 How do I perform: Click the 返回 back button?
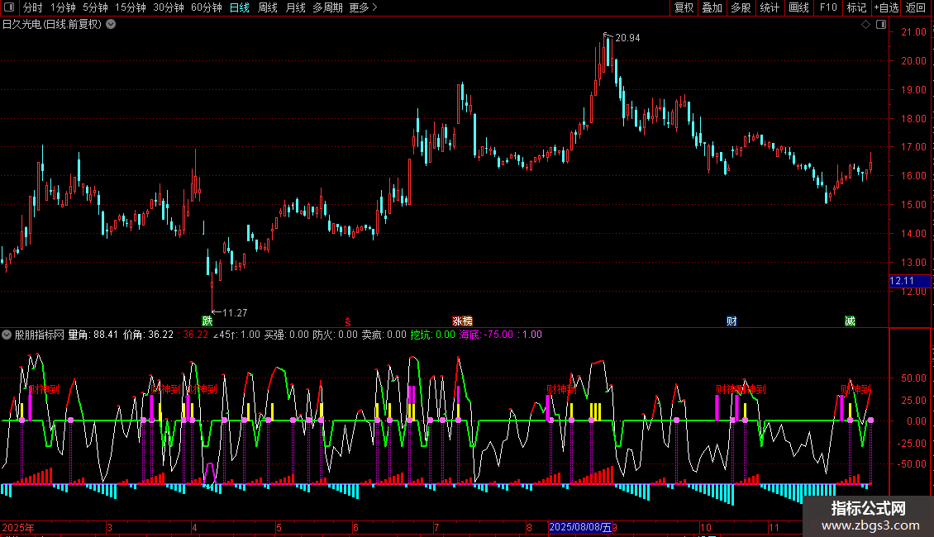pos(916,7)
